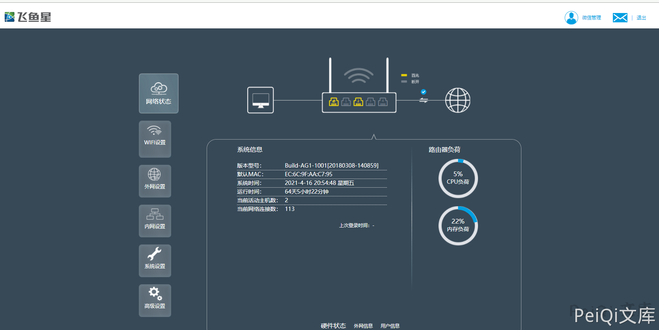Click the internet globe icon
Image resolution: width=659 pixels, height=330 pixels.
point(457,100)
